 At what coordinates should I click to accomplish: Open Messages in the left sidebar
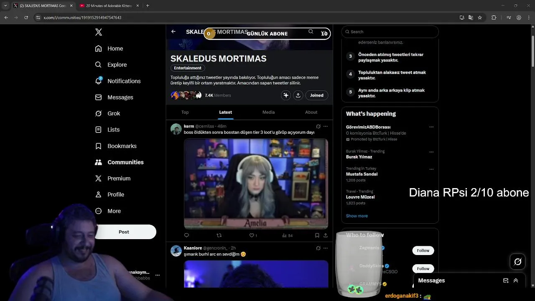click(114, 97)
